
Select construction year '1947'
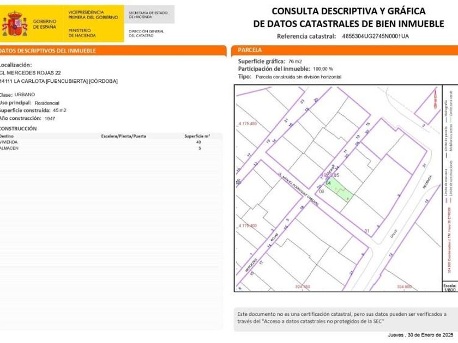tap(50, 119)
